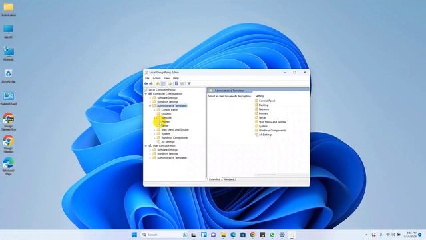Select All Settings in the left tree
The height and width of the screenshot is (240, 426).
(168, 142)
